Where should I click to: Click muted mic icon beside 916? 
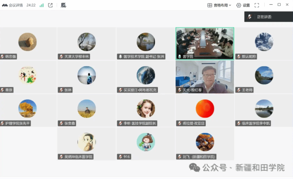click(x=120, y=156)
